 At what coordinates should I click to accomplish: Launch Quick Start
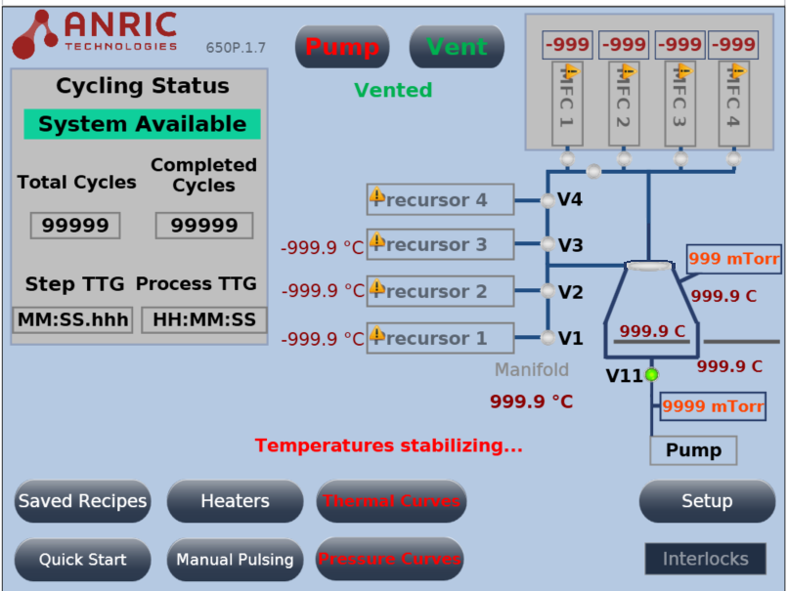pos(82,560)
